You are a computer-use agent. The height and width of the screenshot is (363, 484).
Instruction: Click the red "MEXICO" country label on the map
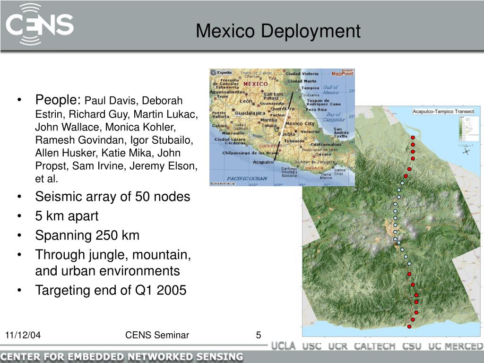[x=255, y=84]
